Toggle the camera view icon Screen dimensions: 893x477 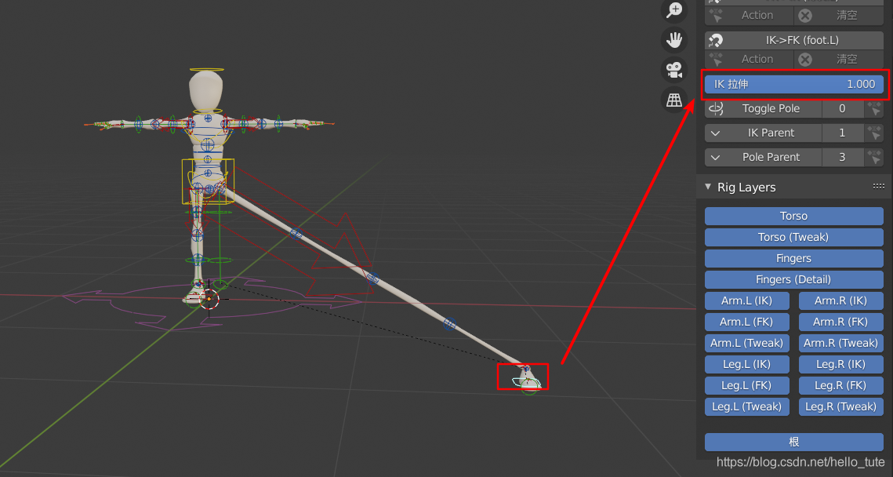pyautogui.click(x=674, y=70)
